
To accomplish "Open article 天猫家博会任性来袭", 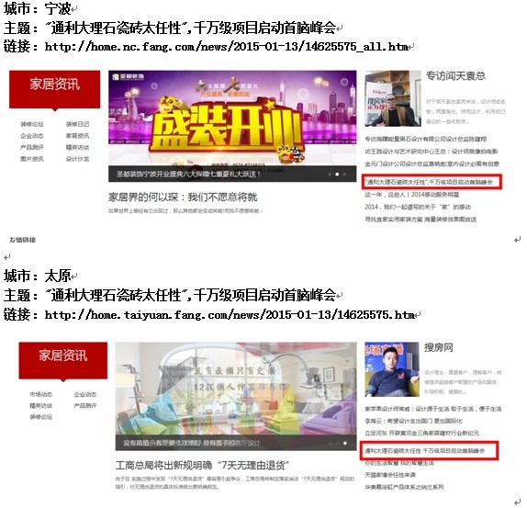I will point(390,475).
